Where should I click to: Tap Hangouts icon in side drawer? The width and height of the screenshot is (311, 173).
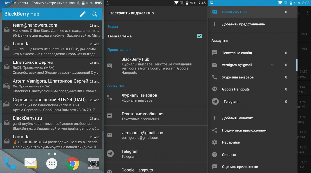pyautogui.click(x=214, y=89)
